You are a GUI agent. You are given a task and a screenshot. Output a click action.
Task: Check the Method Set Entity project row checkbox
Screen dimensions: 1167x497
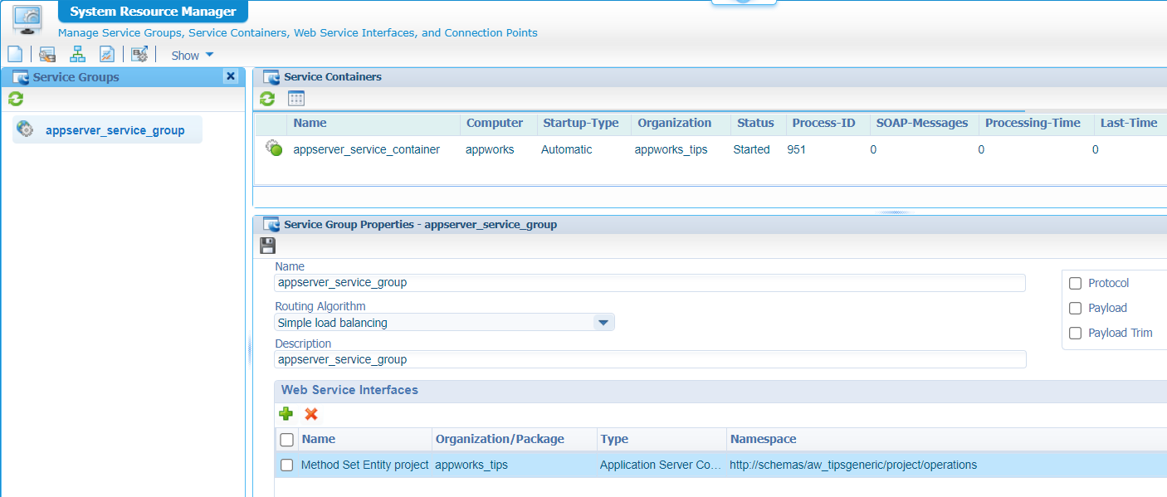287,465
